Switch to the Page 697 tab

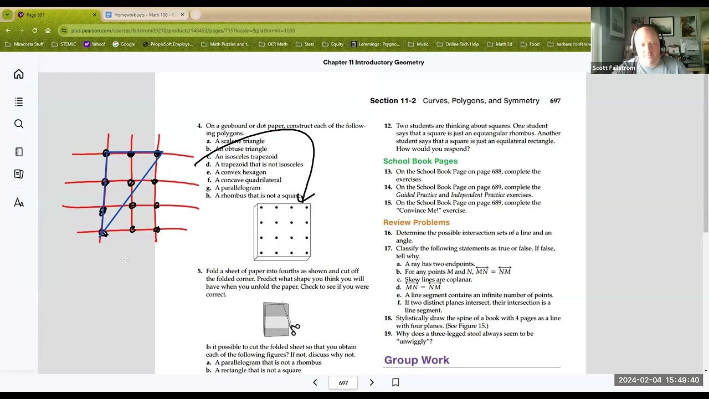click(55, 15)
